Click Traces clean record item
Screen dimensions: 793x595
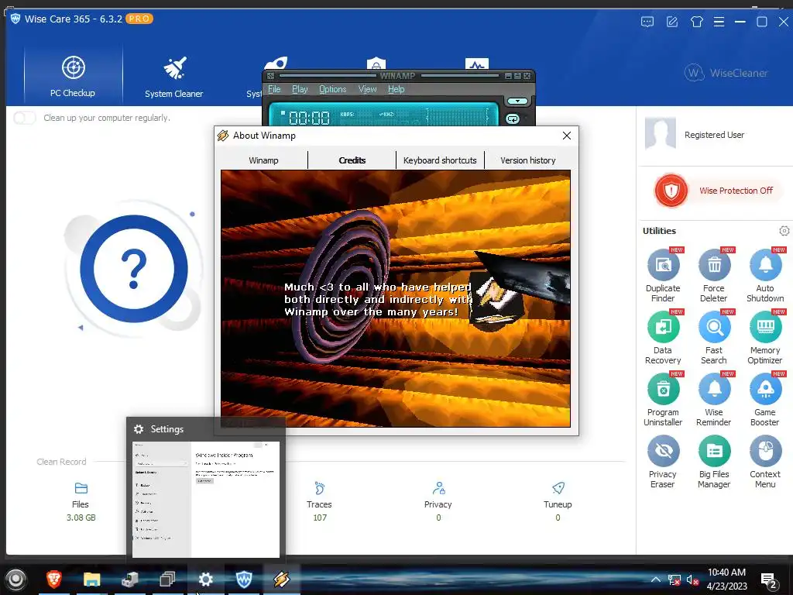(319, 501)
